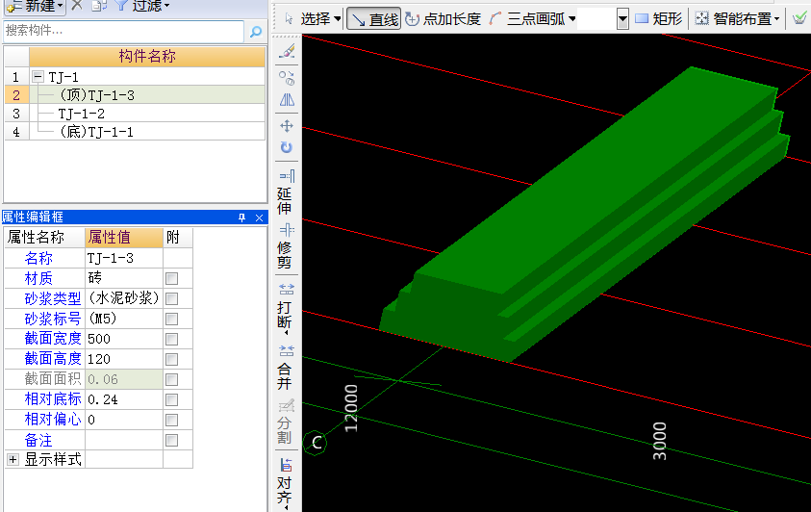Select the (底)TJ-1-1 component row
Image resolution: width=811 pixels, height=512 pixels.
tap(147, 131)
